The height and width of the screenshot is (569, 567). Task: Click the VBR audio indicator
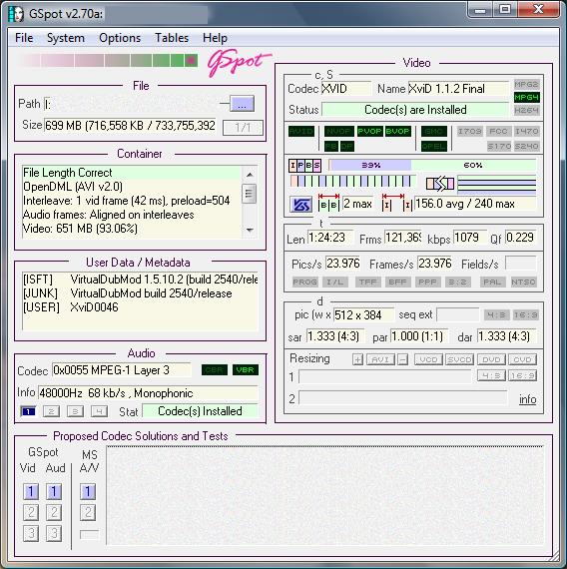tap(246, 370)
